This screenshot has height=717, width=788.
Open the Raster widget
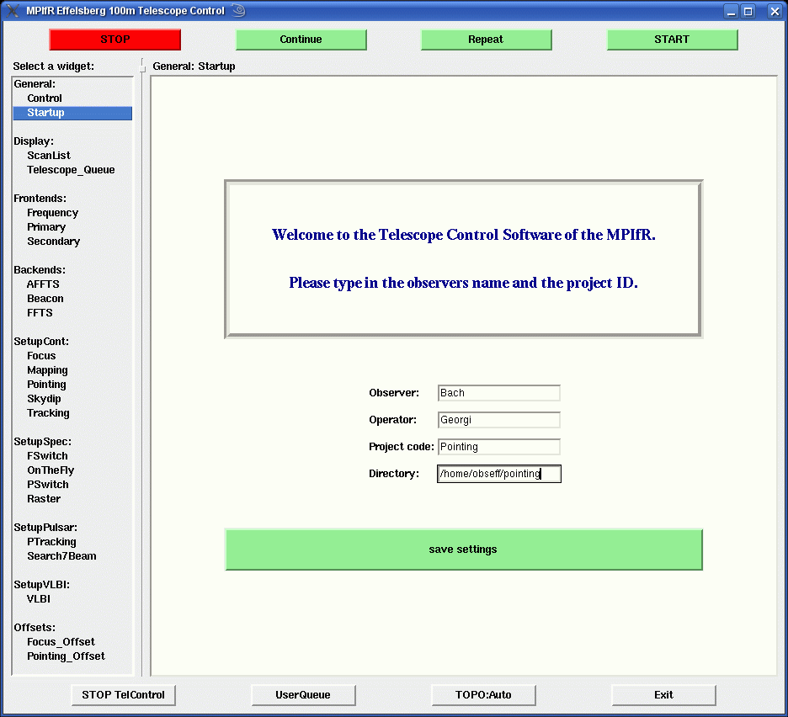pyautogui.click(x=44, y=499)
